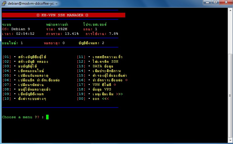Image resolution: width=233 pixels, height=144 pixels.
Task: Click the CPU usage 7.8% value
Action: tap(114, 34)
